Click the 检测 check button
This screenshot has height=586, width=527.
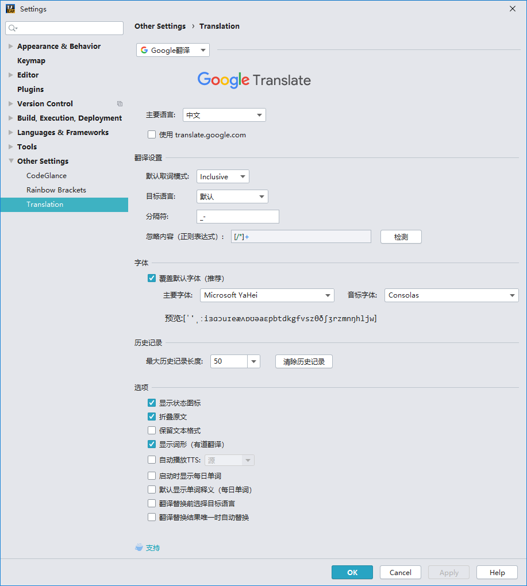(401, 237)
